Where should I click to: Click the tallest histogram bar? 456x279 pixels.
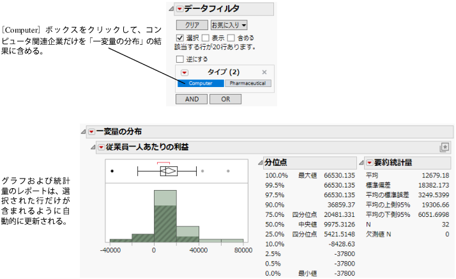coord(165,216)
